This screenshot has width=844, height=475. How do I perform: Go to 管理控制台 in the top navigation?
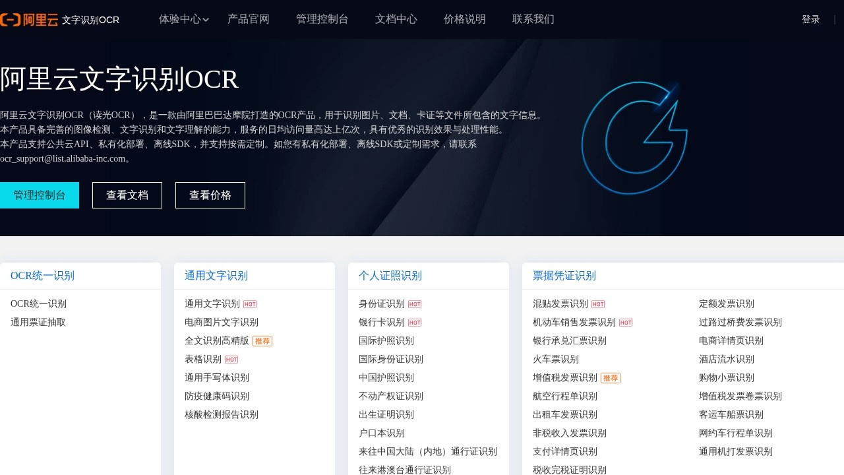pyautogui.click(x=322, y=19)
